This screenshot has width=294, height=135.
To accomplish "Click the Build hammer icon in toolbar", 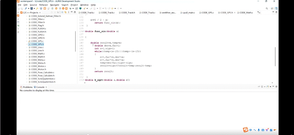I will click(26, 8).
